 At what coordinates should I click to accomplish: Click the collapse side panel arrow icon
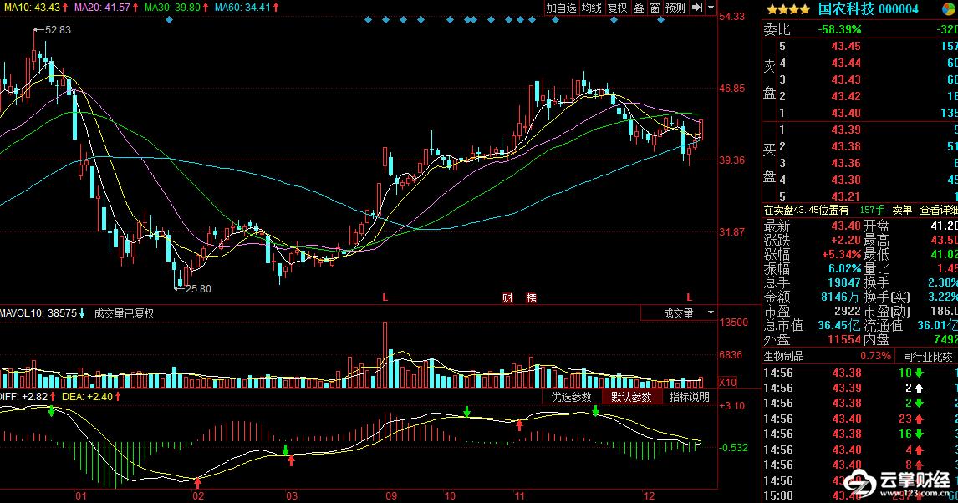(x=696, y=8)
